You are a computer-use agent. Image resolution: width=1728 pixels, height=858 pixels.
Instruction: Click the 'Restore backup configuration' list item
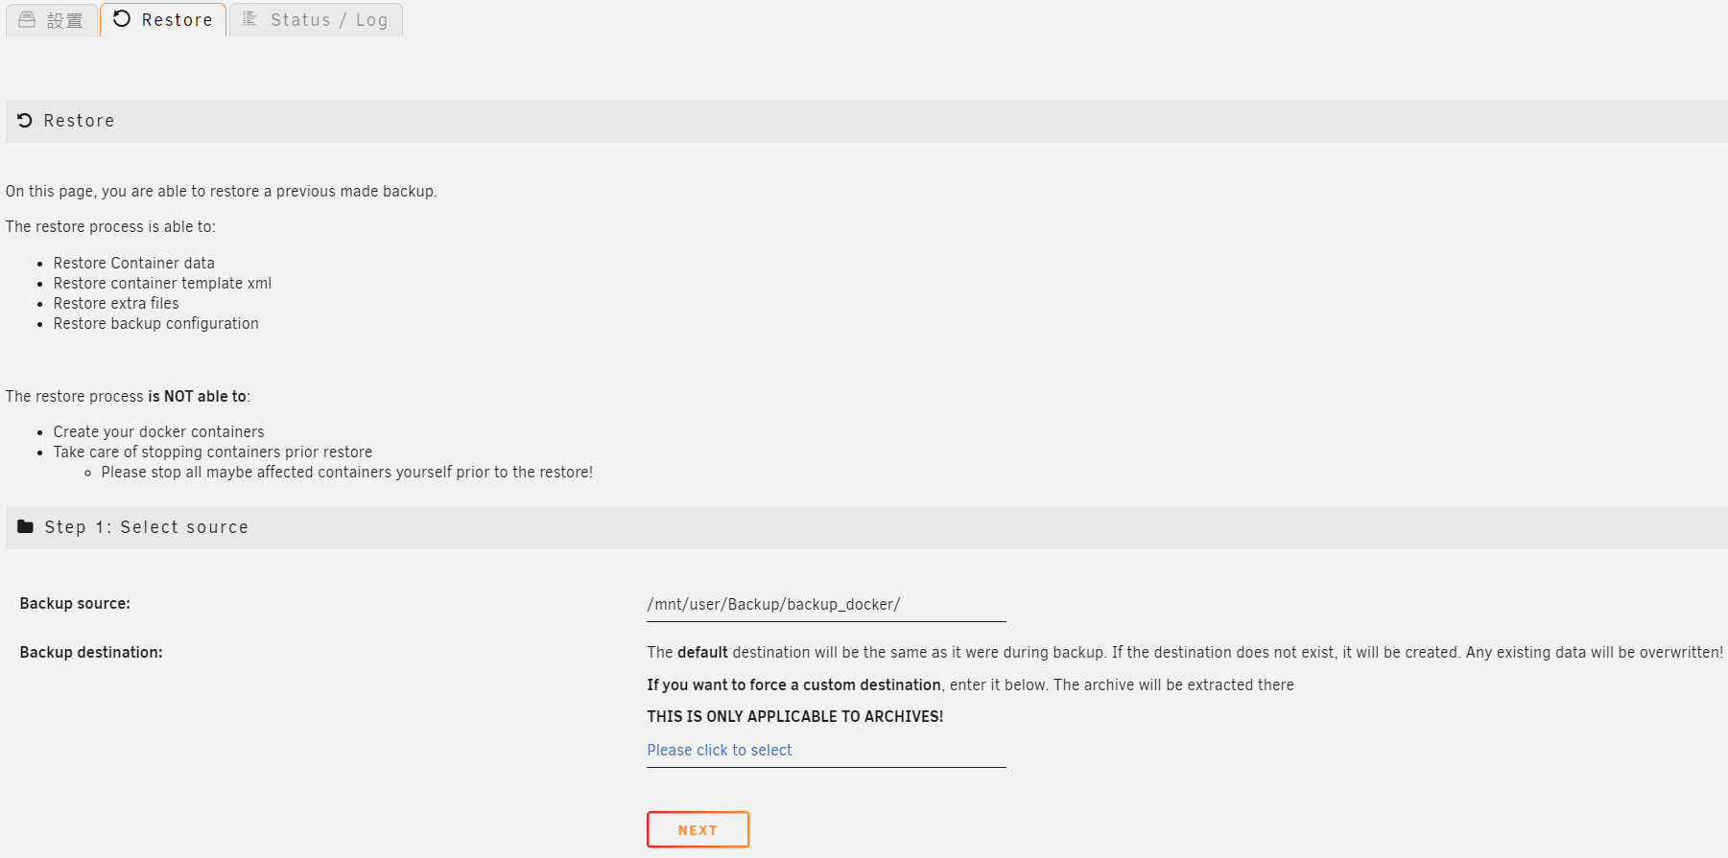pyautogui.click(x=156, y=323)
